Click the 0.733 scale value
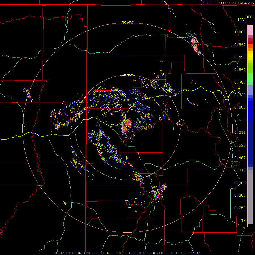 (x=240, y=95)
